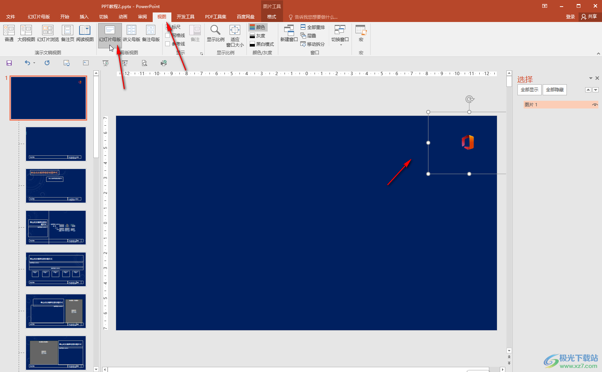
Task: Open Outline view (大纲视图)
Action: point(26,33)
